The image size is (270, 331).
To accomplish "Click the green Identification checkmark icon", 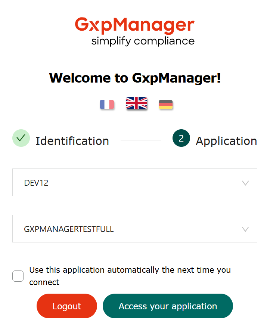I will pos(21,138).
